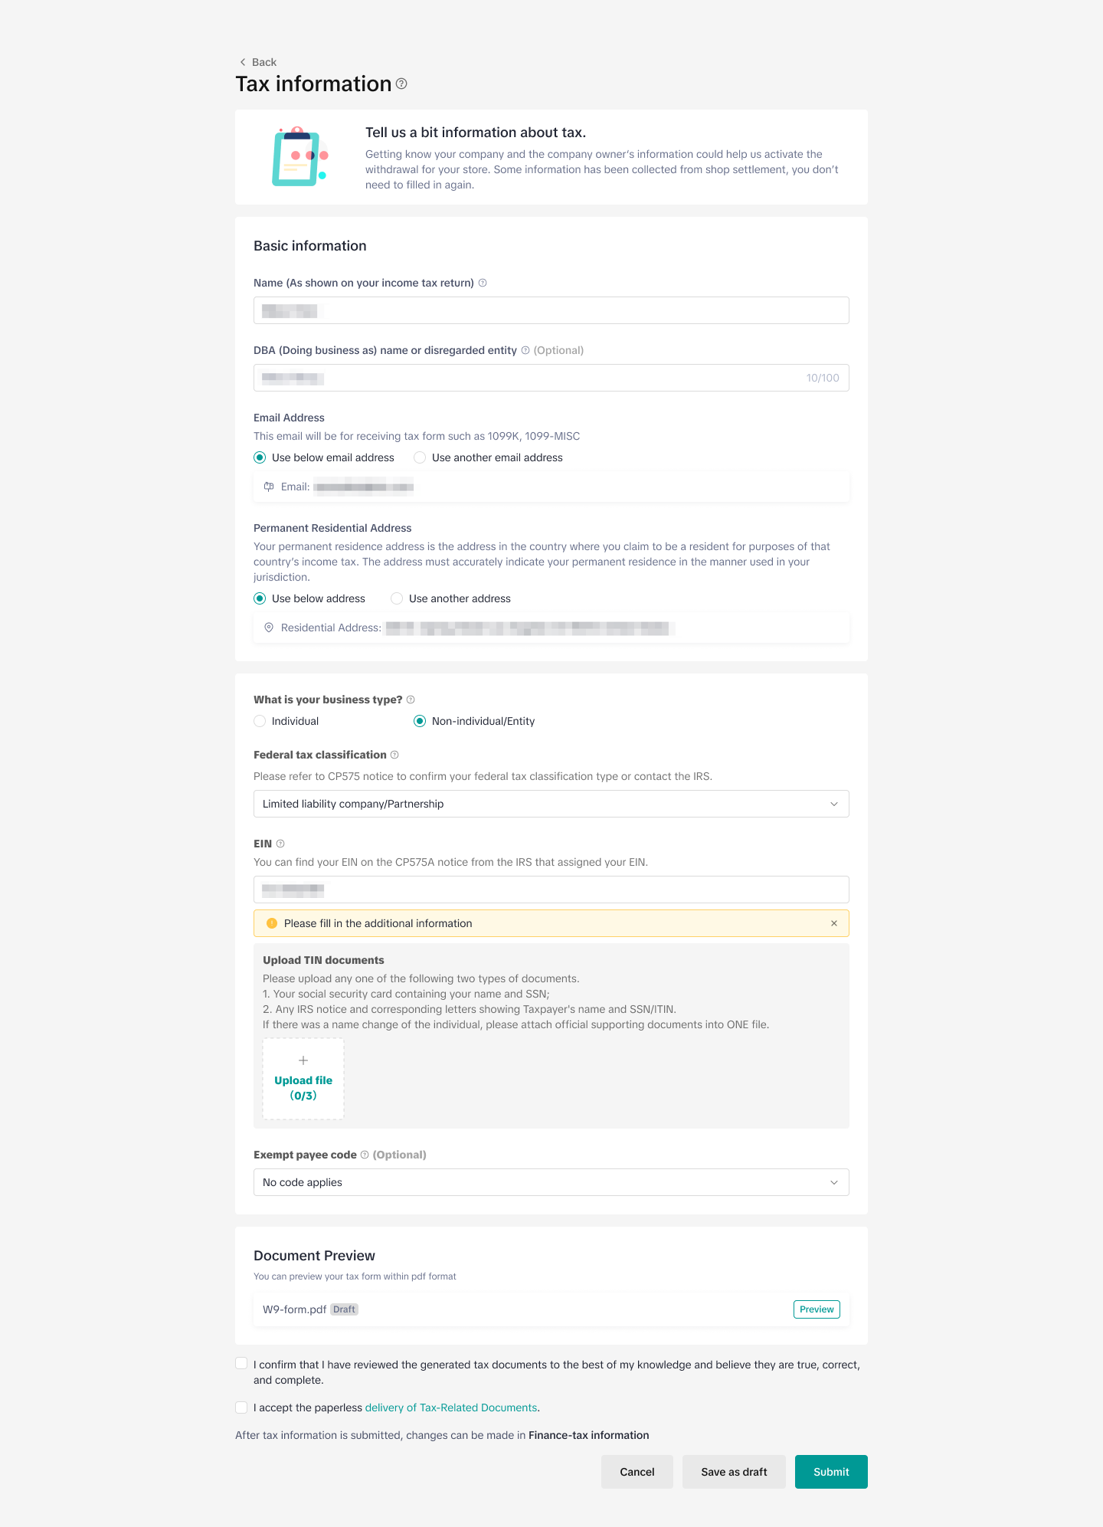The image size is (1103, 1527).
Task: Click the info icon beside Federal tax classification
Action: click(x=394, y=755)
